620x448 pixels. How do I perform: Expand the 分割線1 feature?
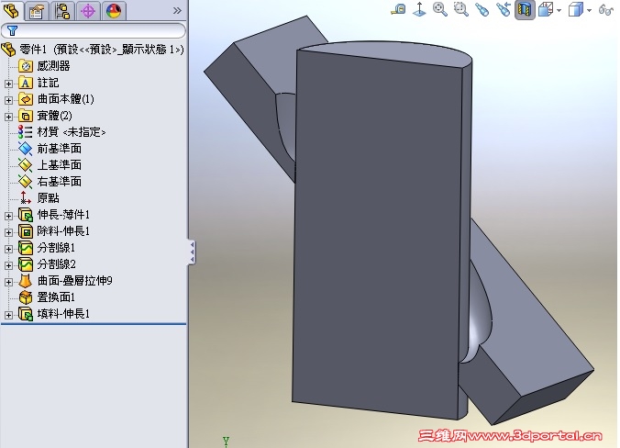pos(8,249)
